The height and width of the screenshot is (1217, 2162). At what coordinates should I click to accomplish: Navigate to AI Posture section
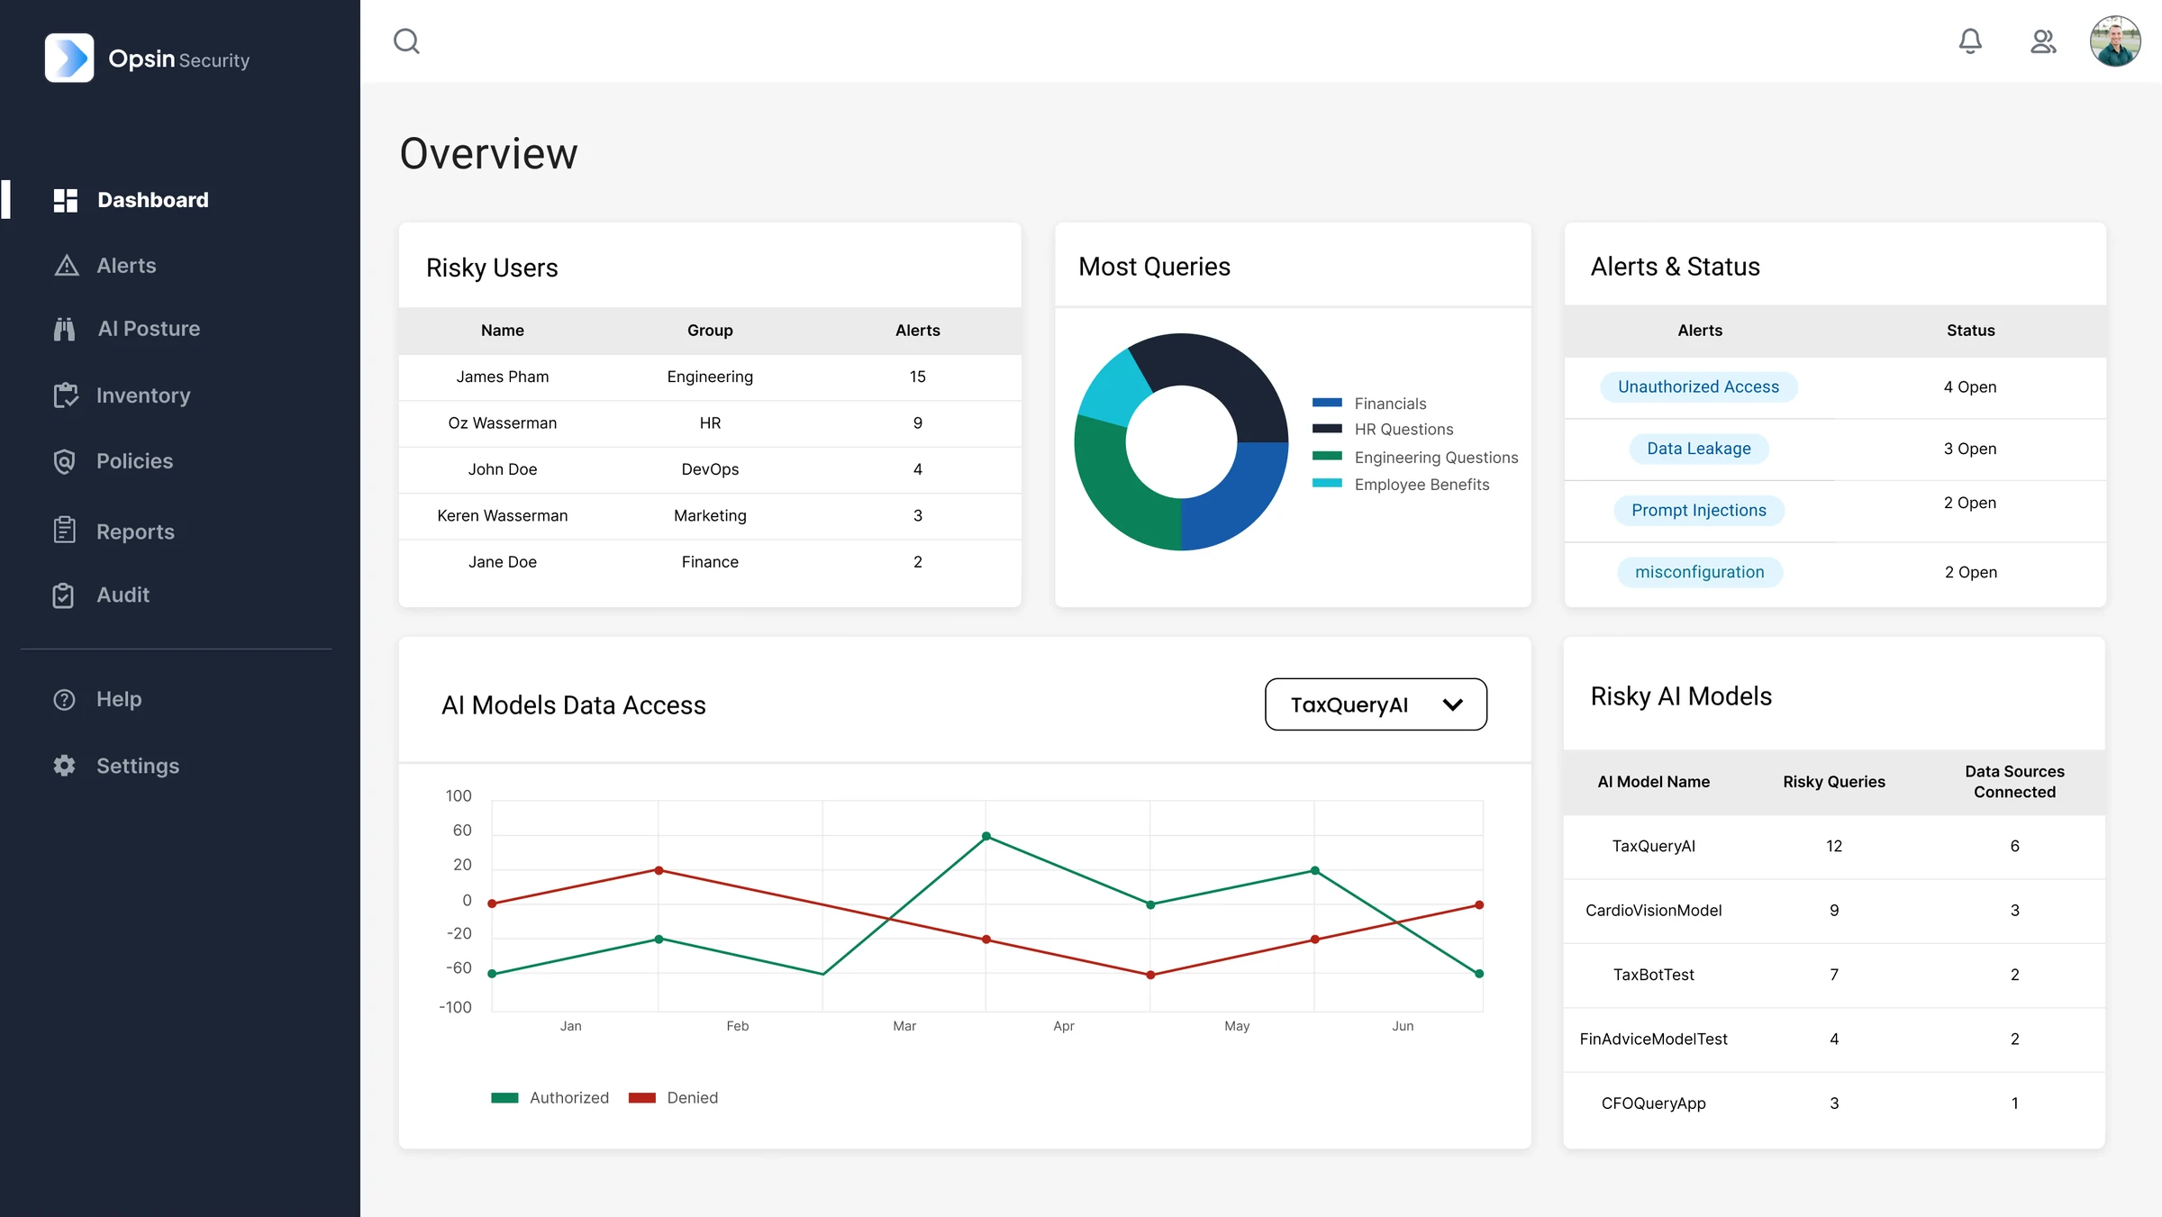click(x=149, y=329)
